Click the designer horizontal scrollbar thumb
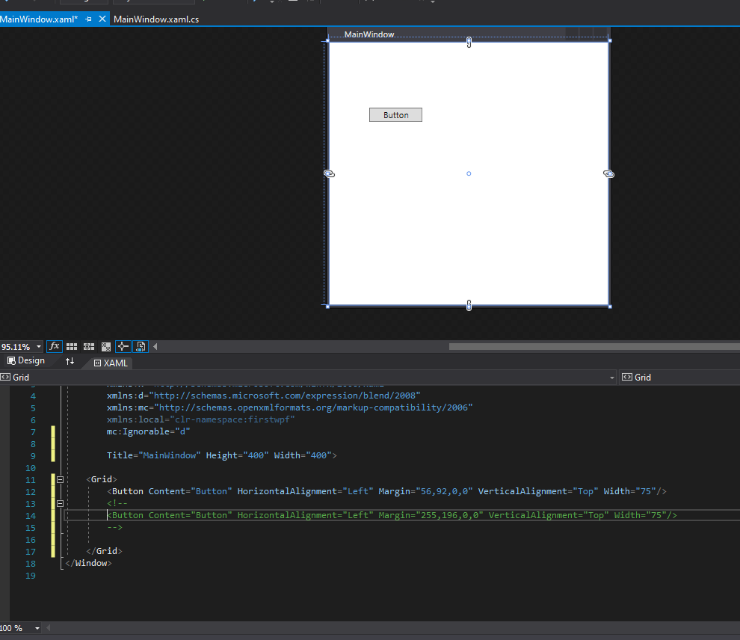Image resolution: width=740 pixels, height=640 pixels. coord(593,346)
